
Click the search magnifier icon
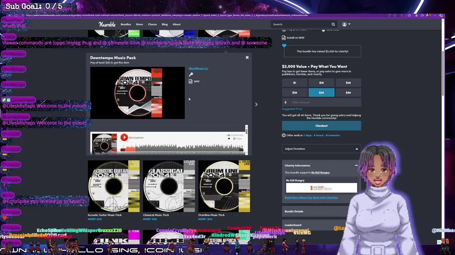(333, 24)
